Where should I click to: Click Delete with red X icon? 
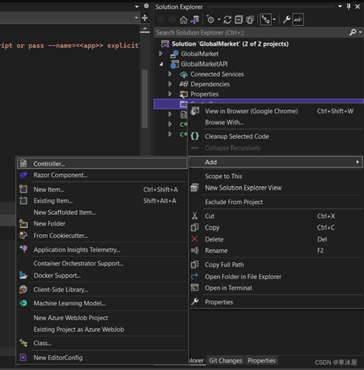[276, 239]
